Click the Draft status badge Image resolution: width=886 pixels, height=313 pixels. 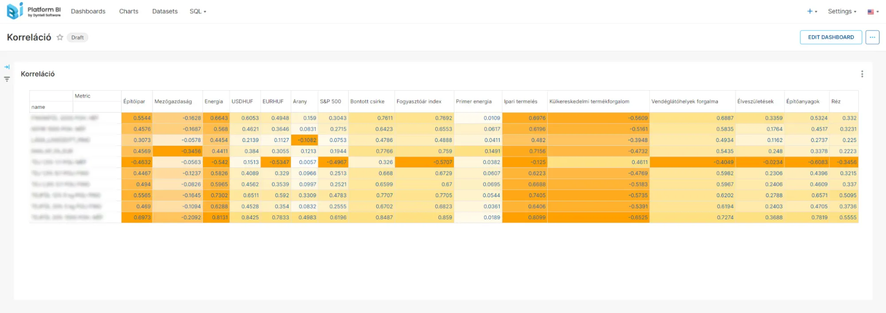78,38
